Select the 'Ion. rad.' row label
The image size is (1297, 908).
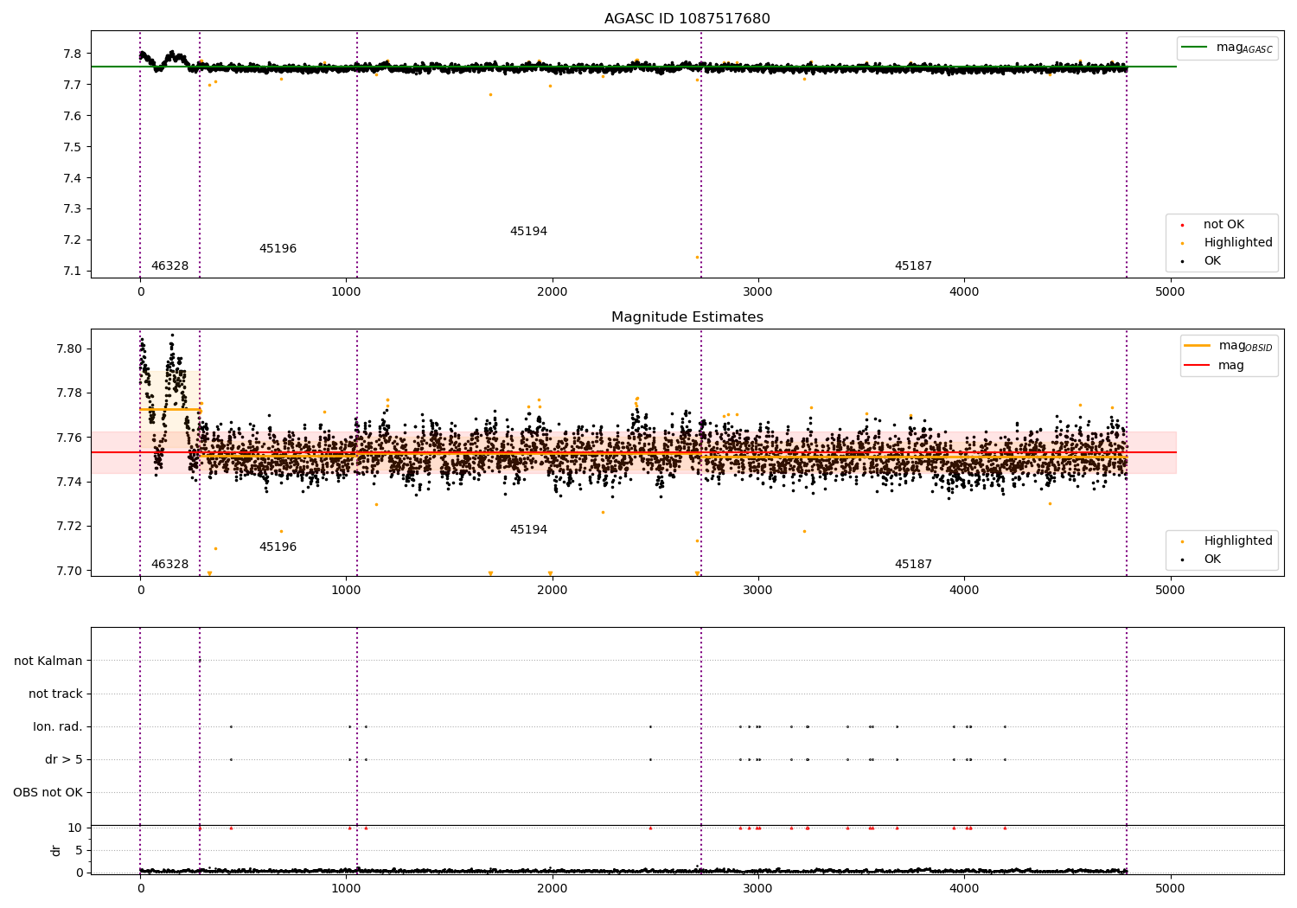coord(58,726)
